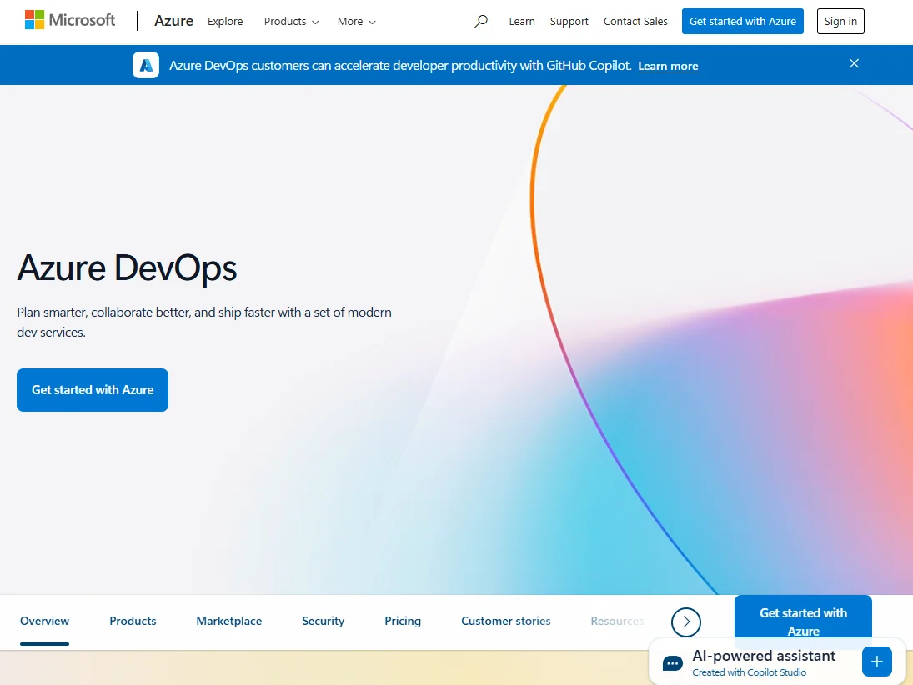
Task: Switch to the Products section tab
Action: (133, 621)
